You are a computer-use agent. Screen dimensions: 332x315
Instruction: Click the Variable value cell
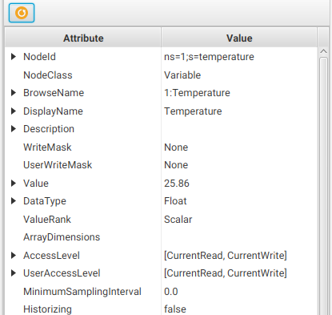pos(182,75)
